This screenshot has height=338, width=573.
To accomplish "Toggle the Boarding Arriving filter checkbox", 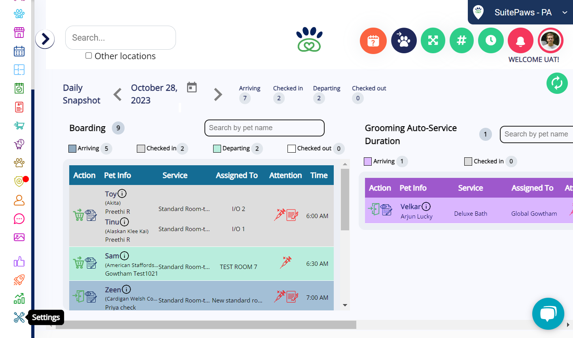I will (72, 149).
